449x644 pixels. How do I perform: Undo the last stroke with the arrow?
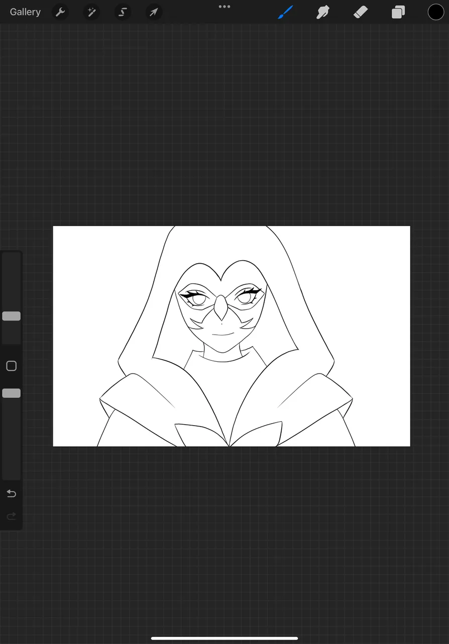click(x=11, y=494)
